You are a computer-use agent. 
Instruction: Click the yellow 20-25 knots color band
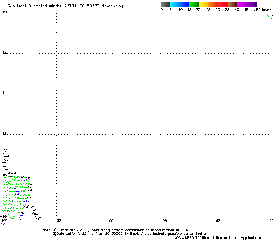pos(204,4)
